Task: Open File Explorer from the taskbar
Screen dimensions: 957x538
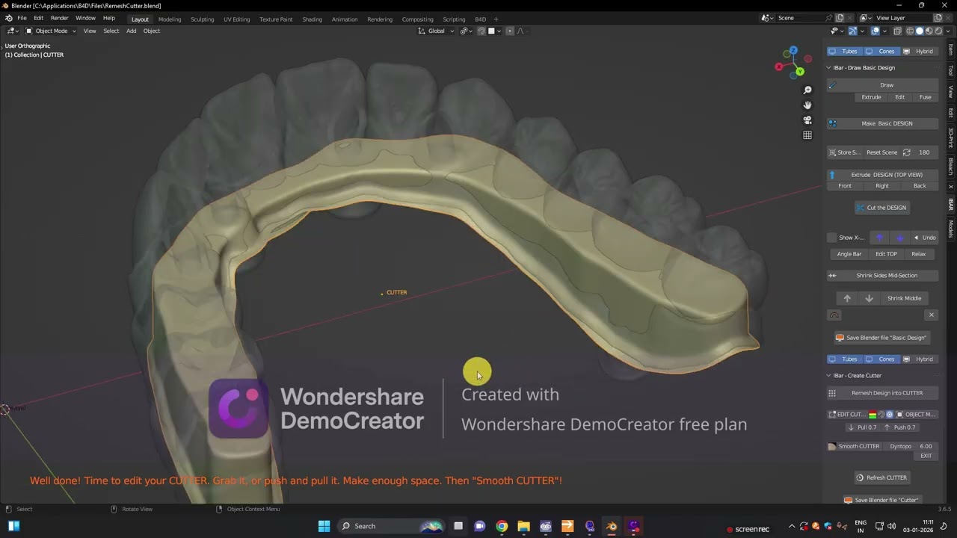Action: click(523, 526)
